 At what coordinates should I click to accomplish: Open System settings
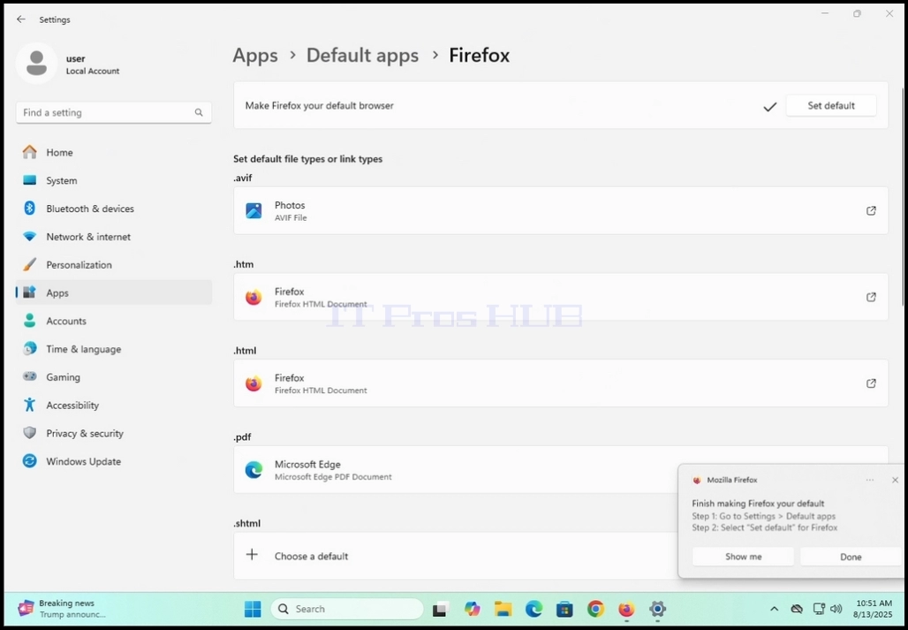[114, 180]
